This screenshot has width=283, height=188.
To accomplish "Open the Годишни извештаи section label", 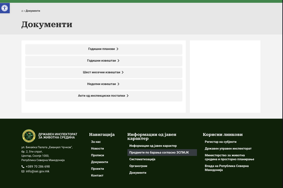I will (101, 61).
